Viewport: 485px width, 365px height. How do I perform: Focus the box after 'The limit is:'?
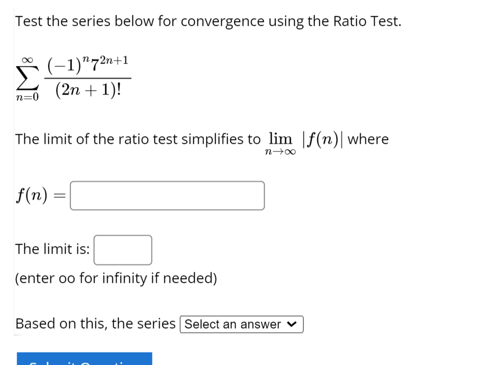pyautogui.click(x=123, y=249)
